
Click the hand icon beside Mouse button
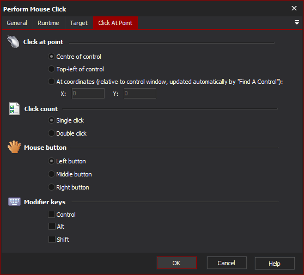click(x=14, y=147)
